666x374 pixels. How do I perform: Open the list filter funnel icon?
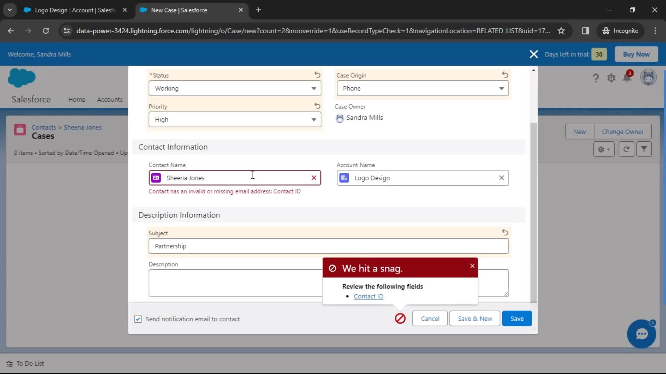coord(644,149)
